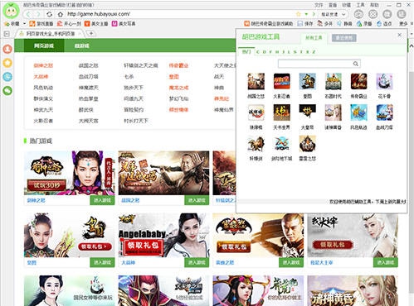Screen dimensions: 414x306
Task: Launch 诸神黄昏 game tool icon
Action: click(x=333, y=112)
